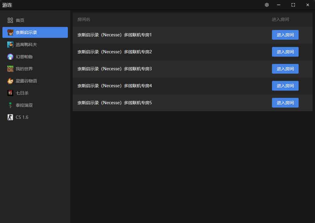Switch to 我的世界 in sidebar
Image resolution: width=315 pixels, height=223 pixels.
pyautogui.click(x=24, y=69)
